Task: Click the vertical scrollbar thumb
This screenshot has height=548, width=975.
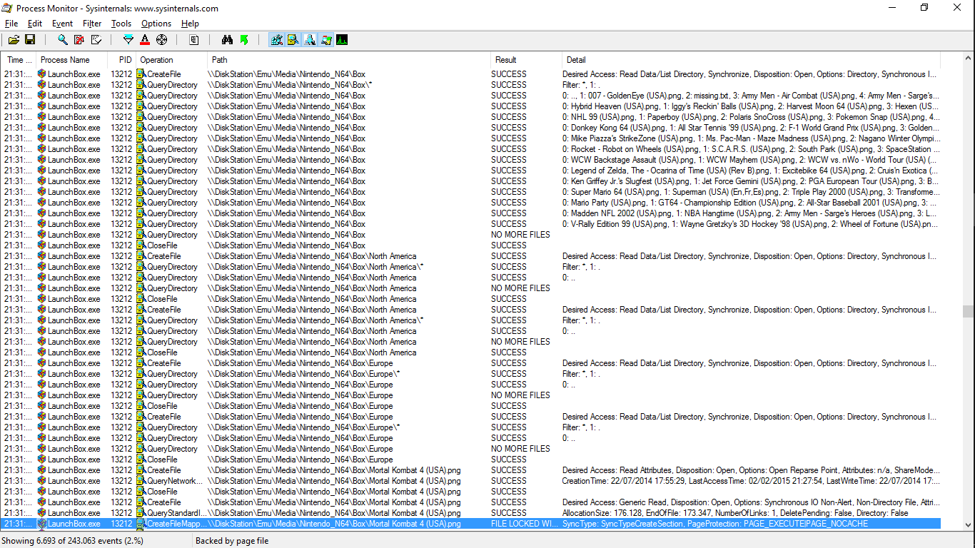Action: click(968, 311)
